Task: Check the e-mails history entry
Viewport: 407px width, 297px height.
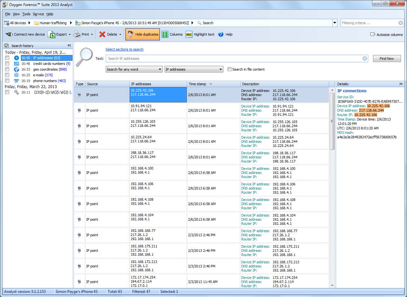Action: click(x=7, y=75)
